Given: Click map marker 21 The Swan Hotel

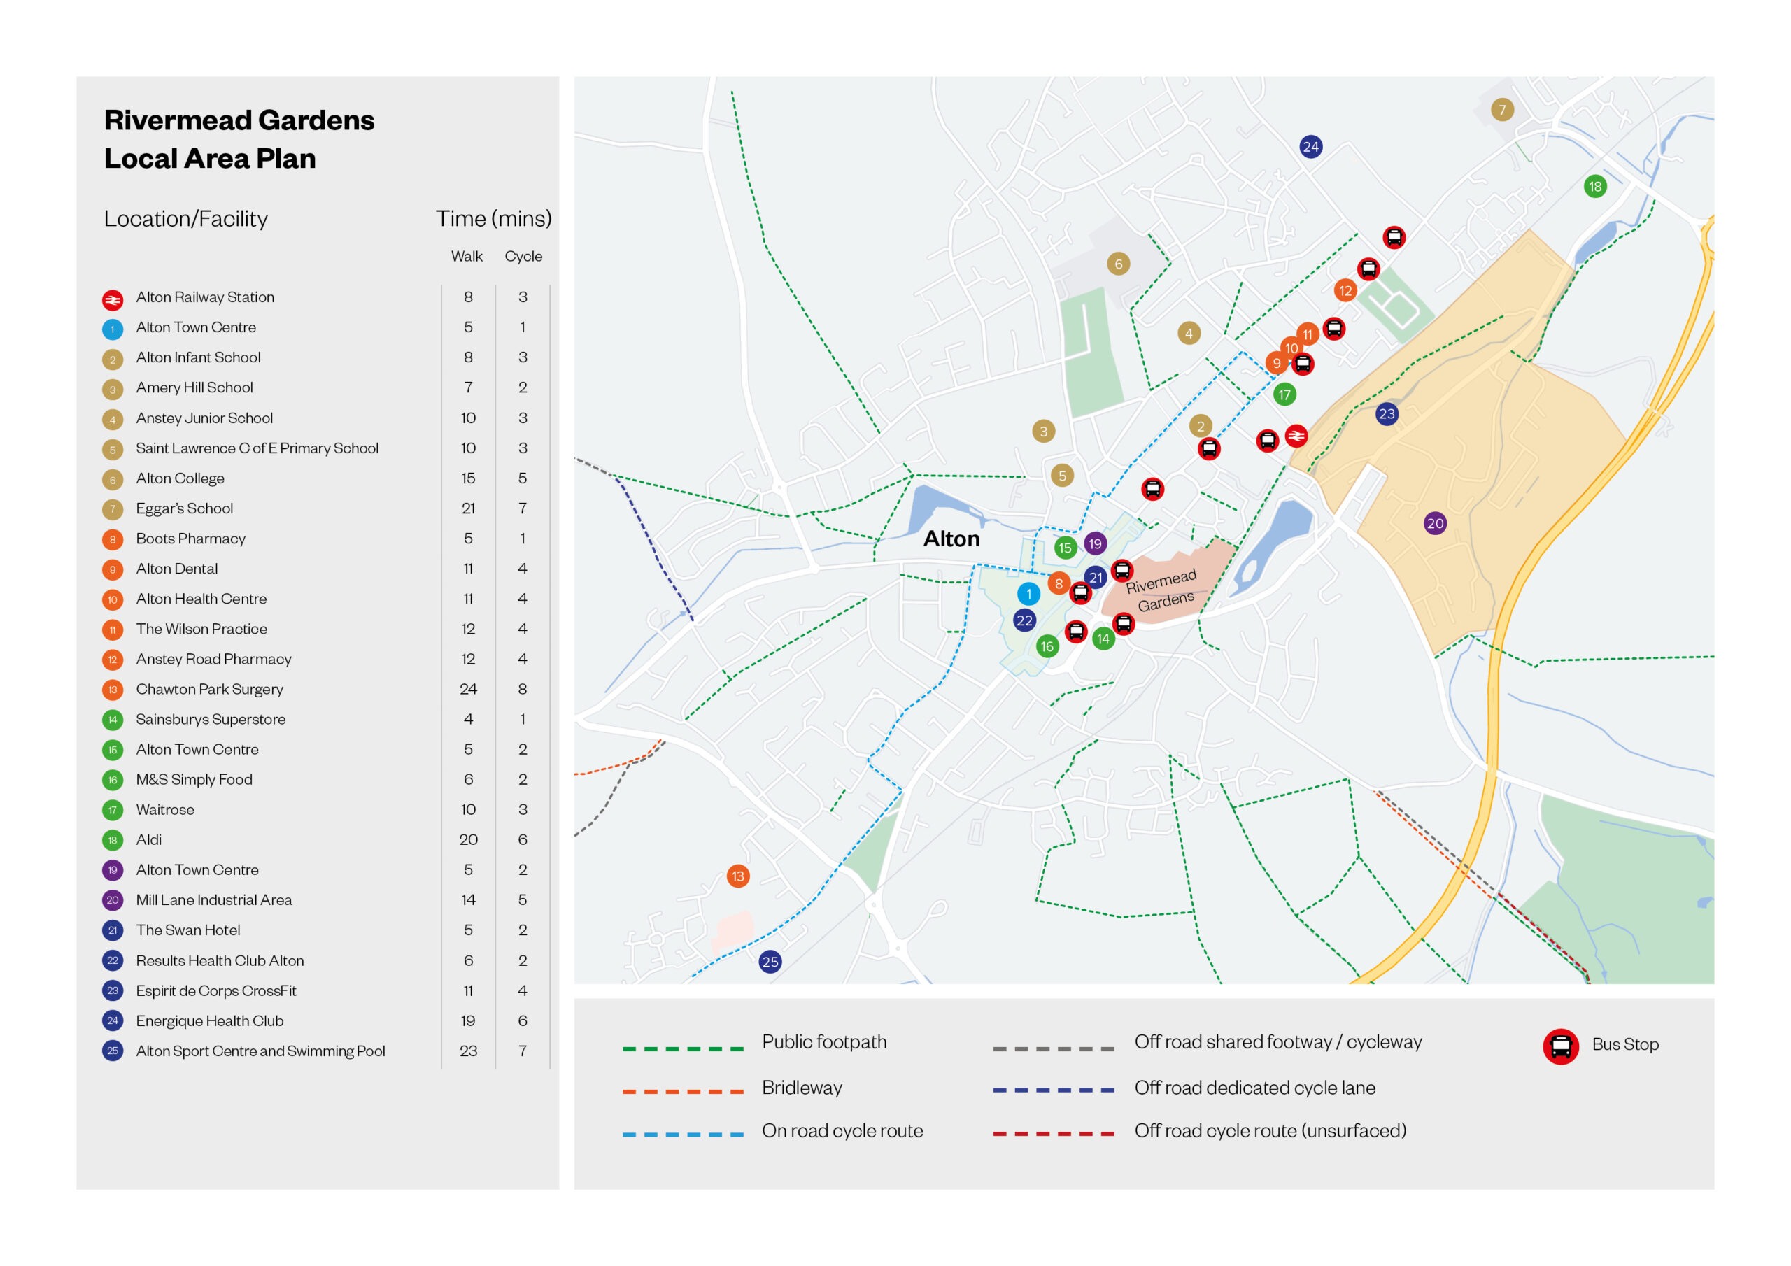Looking at the screenshot, I should coord(1096,577).
